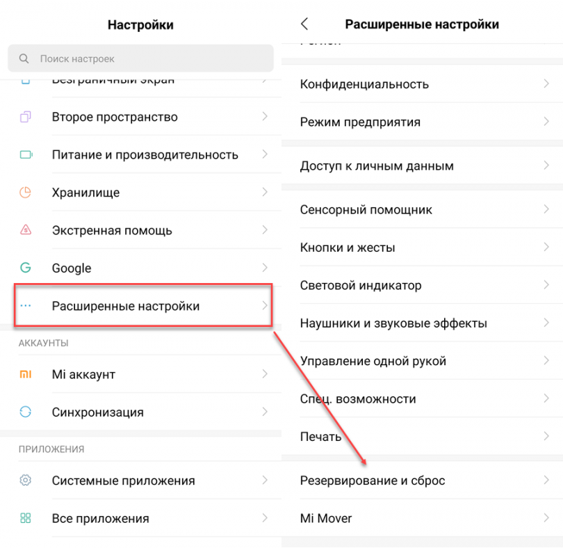Click the chevron beside Mi Mover
The image size is (563, 548).
pyautogui.click(x=546, y=518)
